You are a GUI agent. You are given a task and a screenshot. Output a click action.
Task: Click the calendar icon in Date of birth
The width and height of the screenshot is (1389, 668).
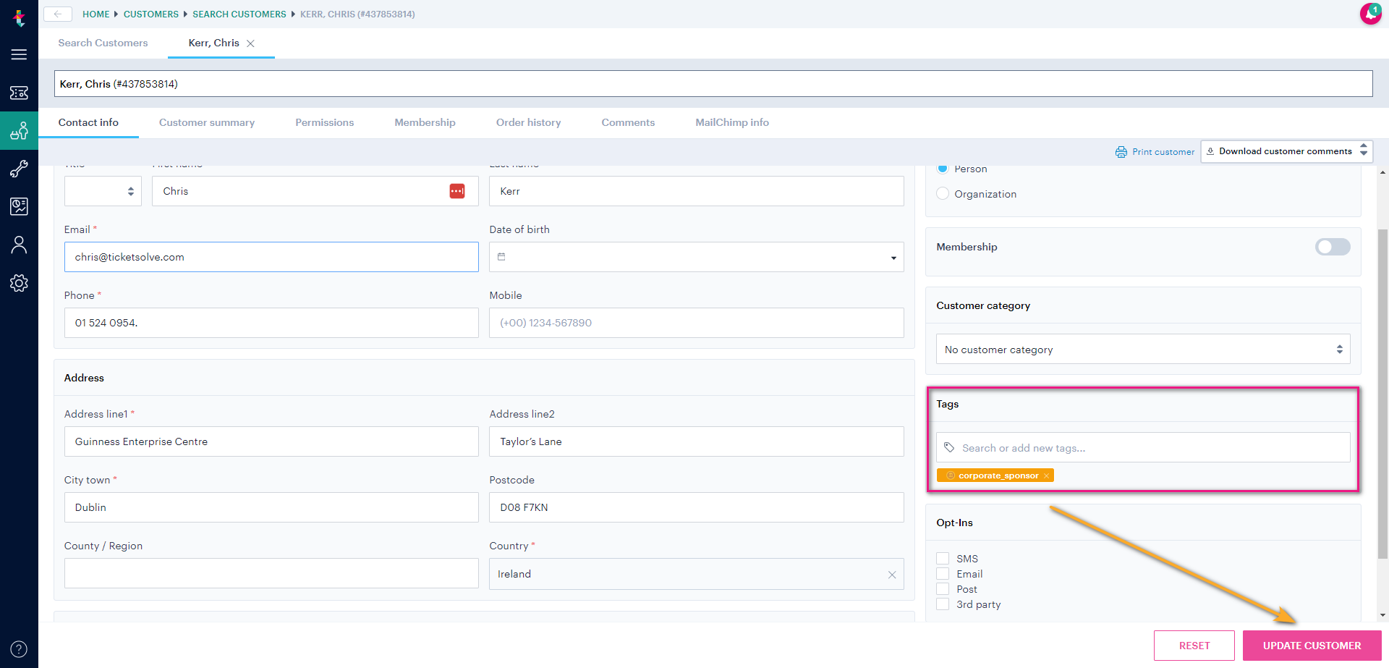click(x=501, y=257)
